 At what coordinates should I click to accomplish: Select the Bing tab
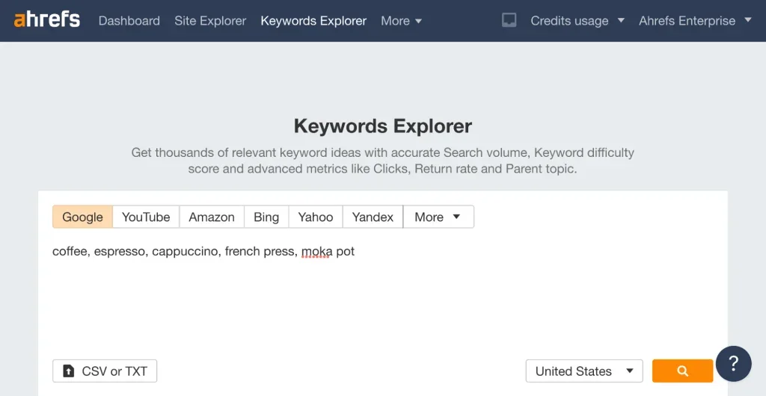266,217
